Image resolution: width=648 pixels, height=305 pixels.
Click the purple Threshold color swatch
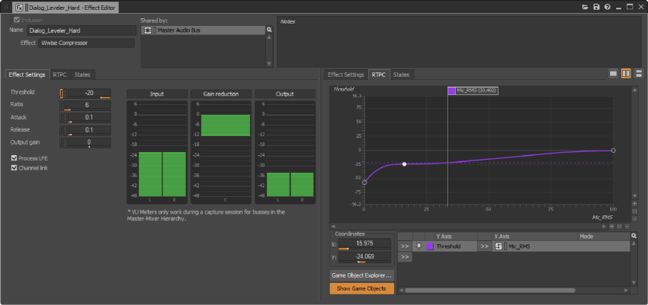(x=429, y=246)
